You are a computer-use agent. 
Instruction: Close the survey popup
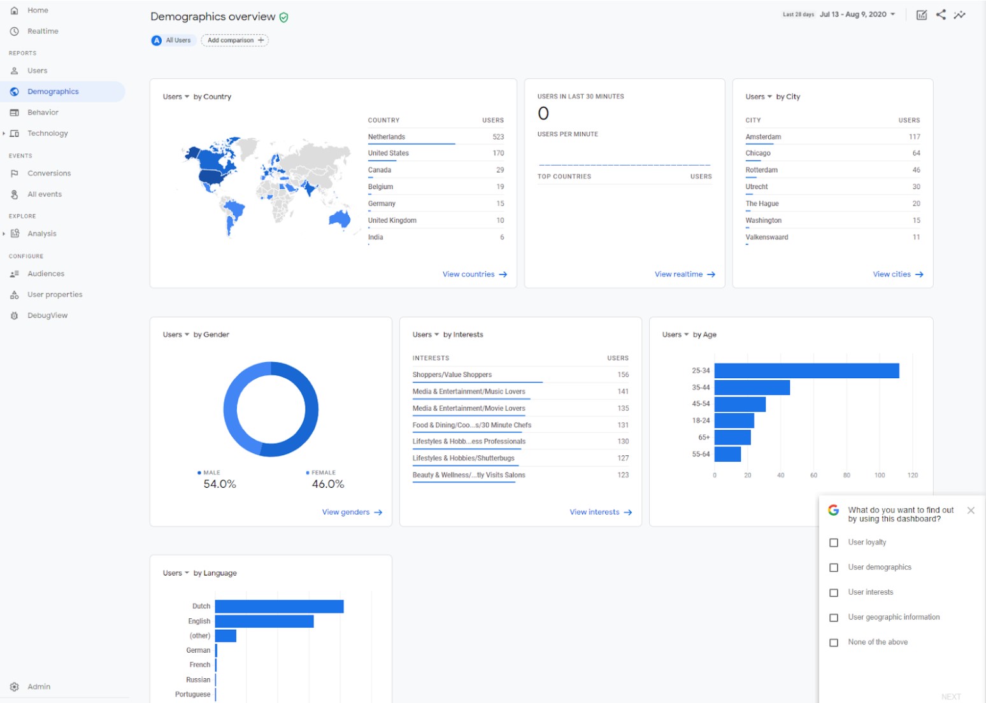(x=970, y=510)
